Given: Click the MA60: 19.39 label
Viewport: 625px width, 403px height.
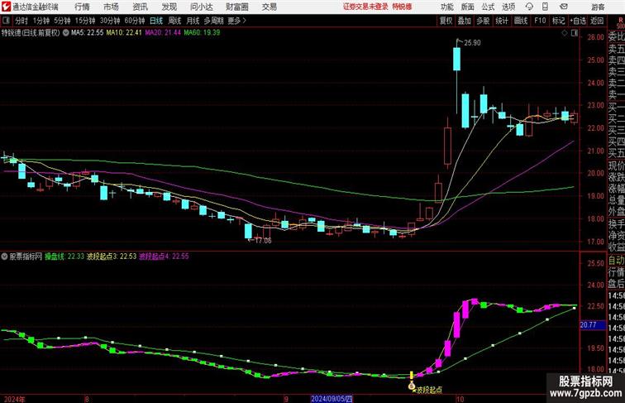Looking at the screenshot, I should tap(202, 33).
